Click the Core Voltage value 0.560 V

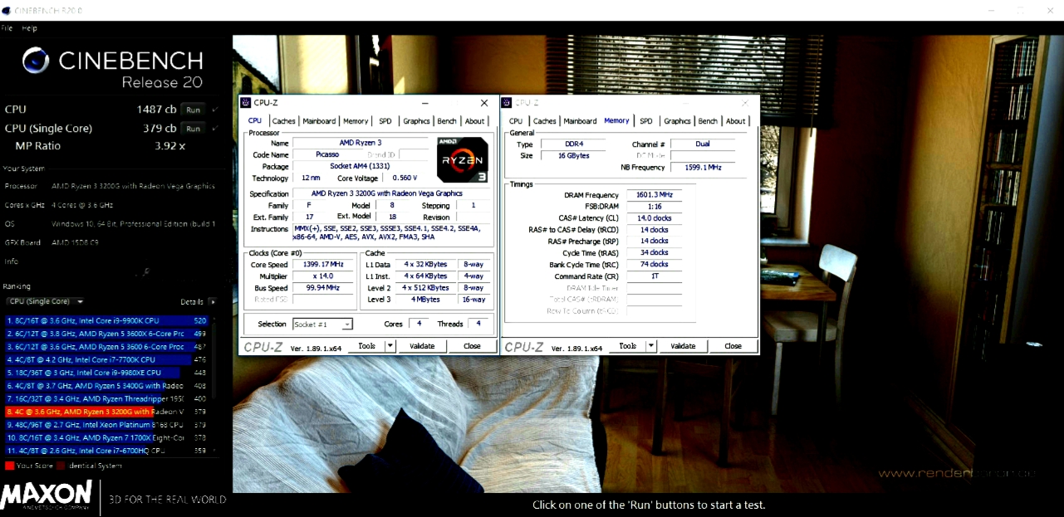(x=405, y=178)
